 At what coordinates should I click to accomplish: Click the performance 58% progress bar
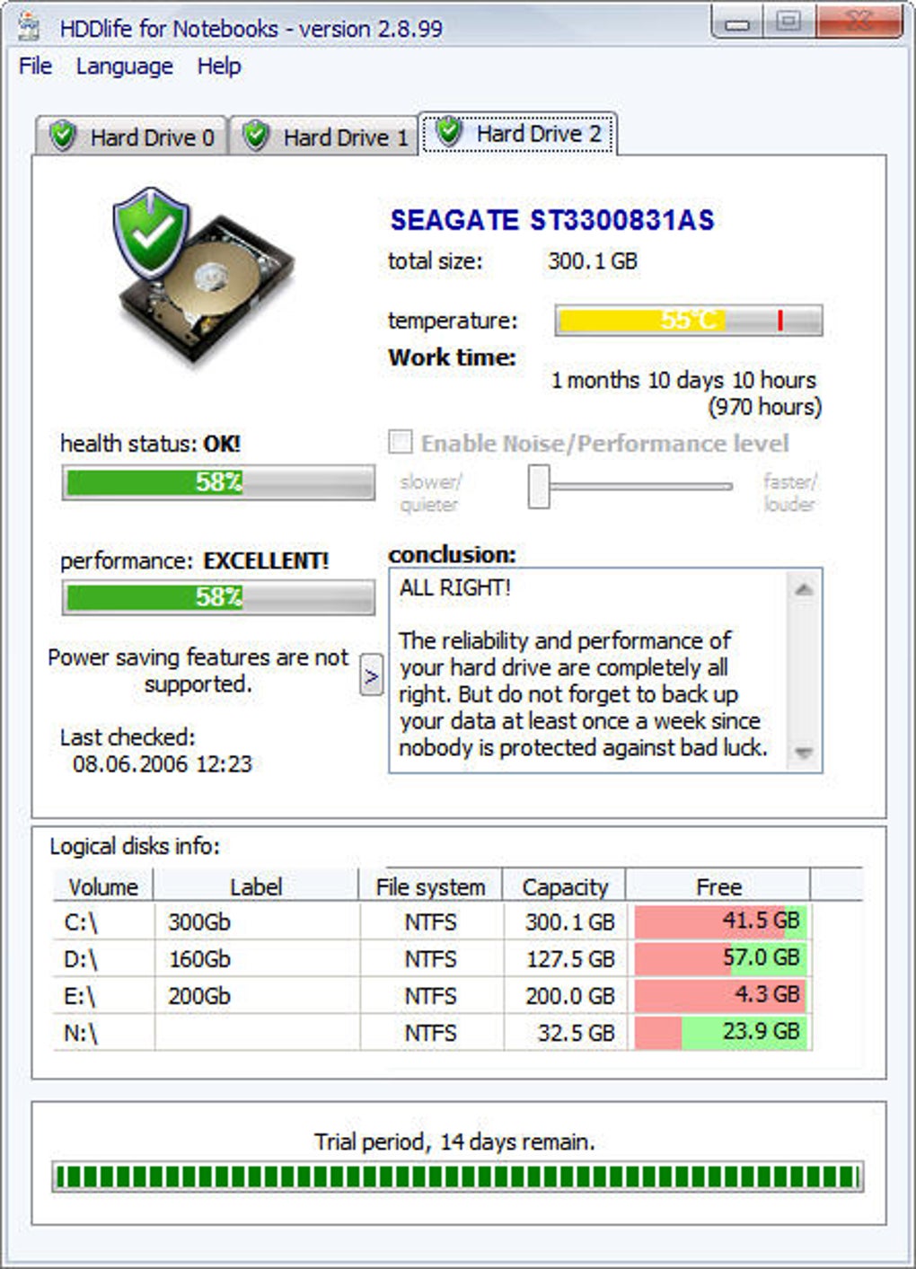pyautogui.click(x=218, y=597)
